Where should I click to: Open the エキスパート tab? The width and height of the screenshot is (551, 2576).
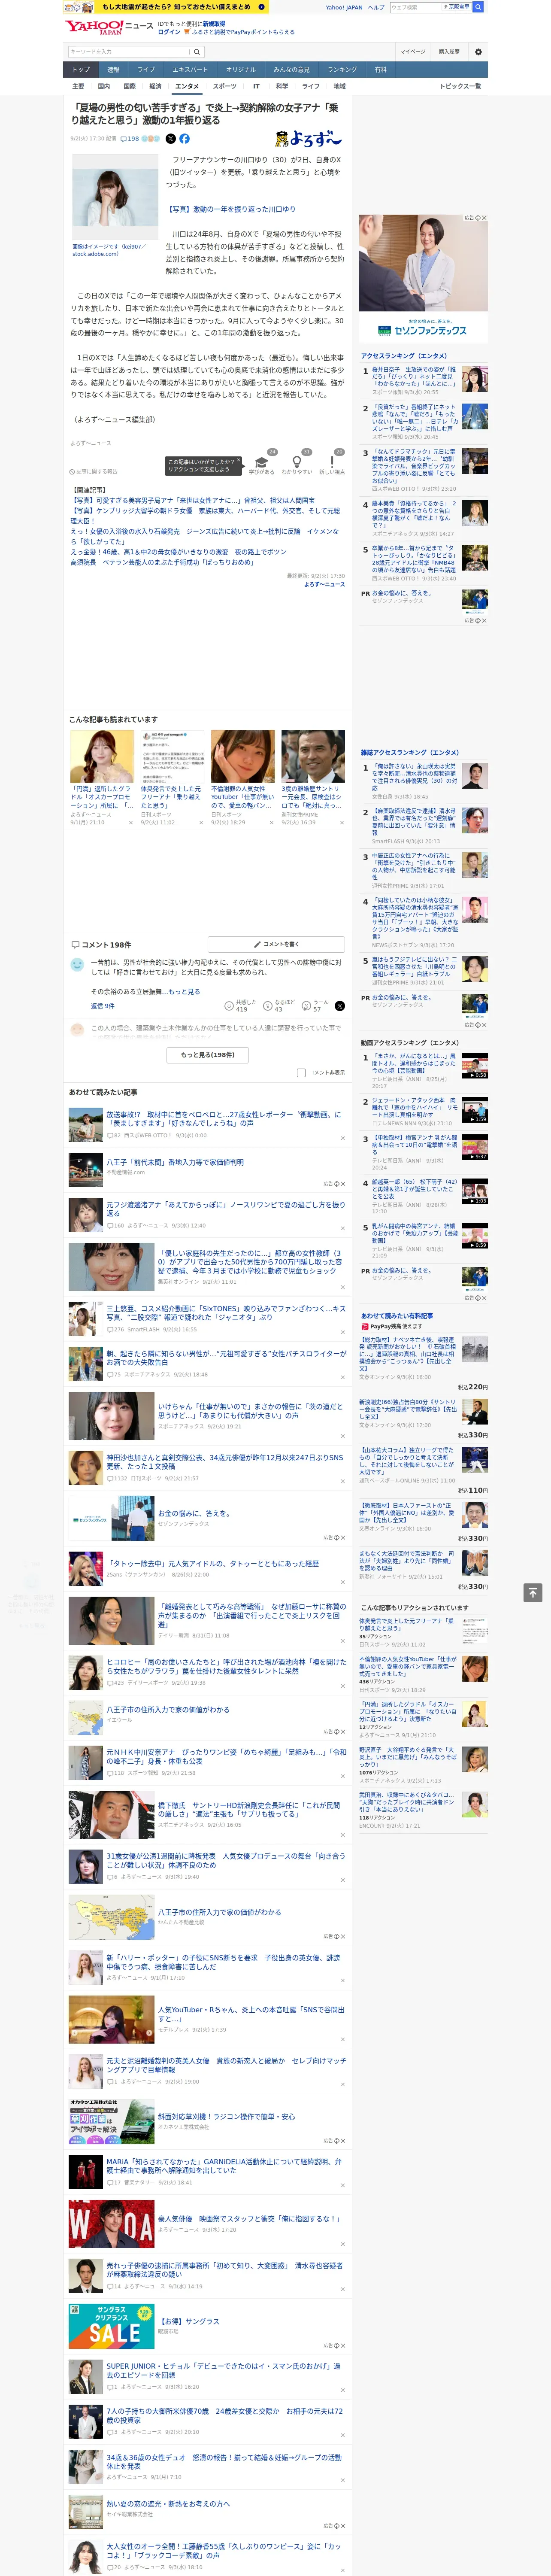(x=190, y=70)
